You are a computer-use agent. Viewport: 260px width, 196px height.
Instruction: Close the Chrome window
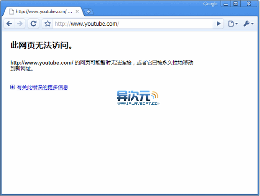(x=249, y=4)
